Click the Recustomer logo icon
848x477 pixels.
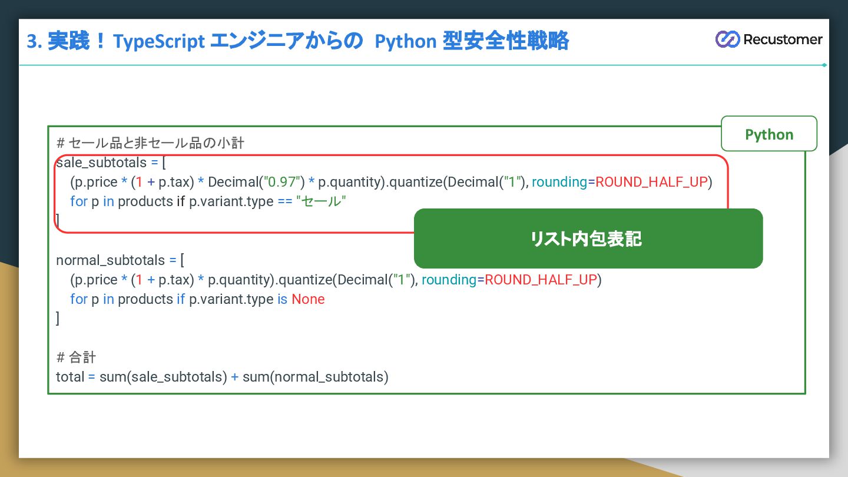[727, 39]
